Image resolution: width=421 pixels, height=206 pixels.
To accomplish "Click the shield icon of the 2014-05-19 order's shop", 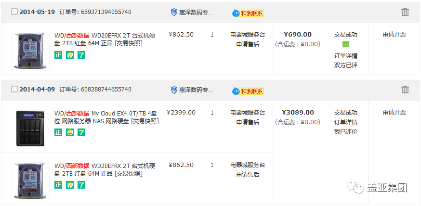I will coord(174,12).
